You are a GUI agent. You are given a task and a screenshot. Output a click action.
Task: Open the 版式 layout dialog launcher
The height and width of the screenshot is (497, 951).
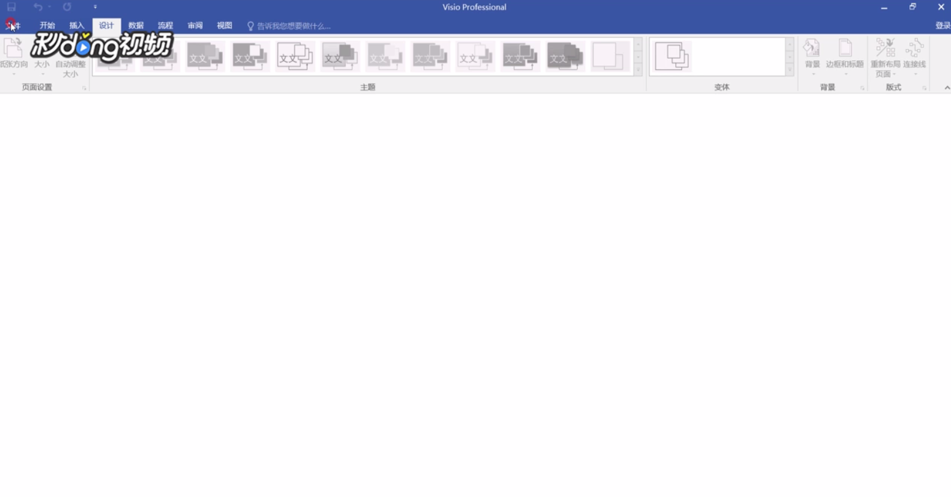(924, 88)
